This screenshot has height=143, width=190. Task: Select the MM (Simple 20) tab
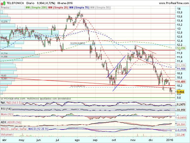[x=58, y=8]
